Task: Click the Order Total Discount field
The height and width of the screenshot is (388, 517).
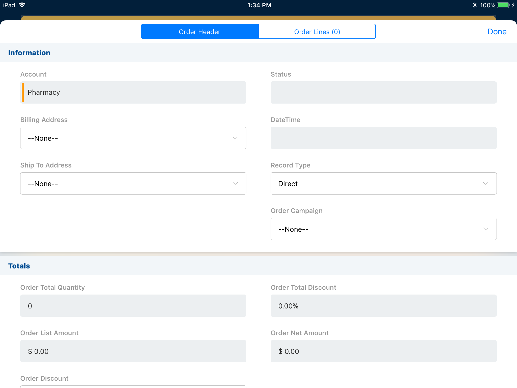Action: point(383,306)
